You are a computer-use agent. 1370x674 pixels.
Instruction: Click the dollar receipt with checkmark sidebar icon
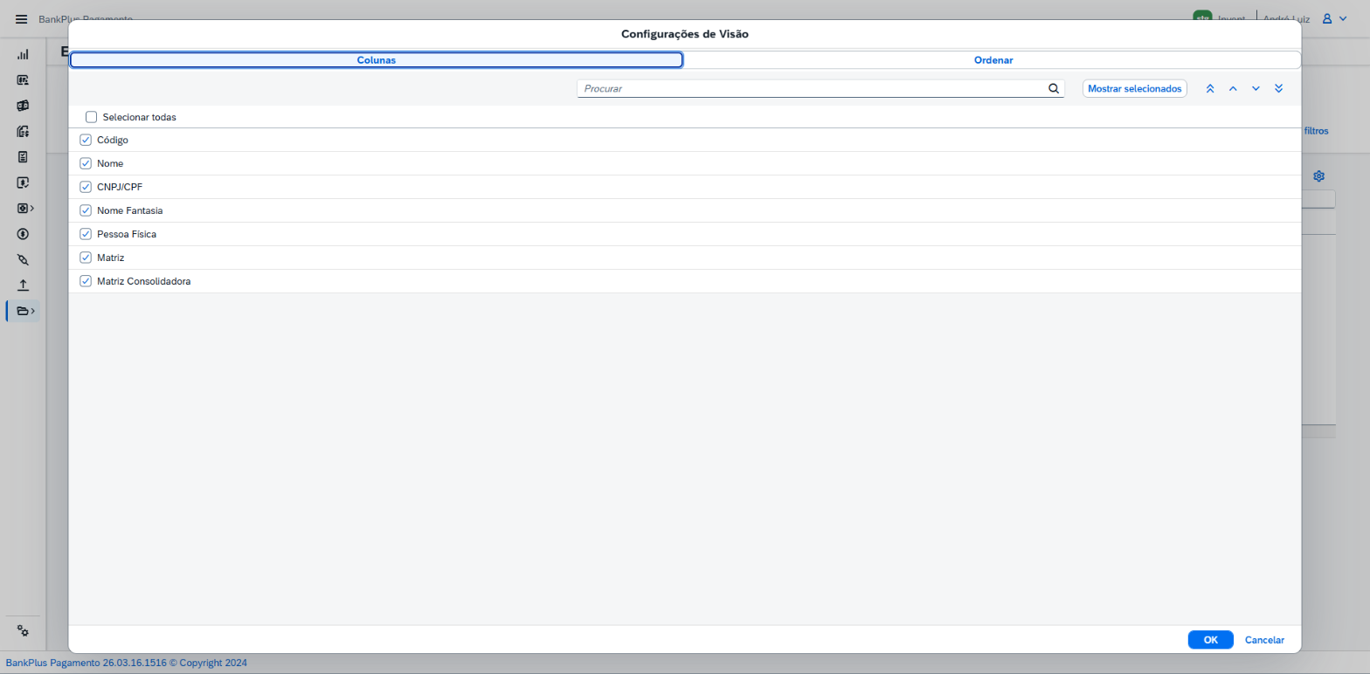pyautogui.click(x=23, y=182)
